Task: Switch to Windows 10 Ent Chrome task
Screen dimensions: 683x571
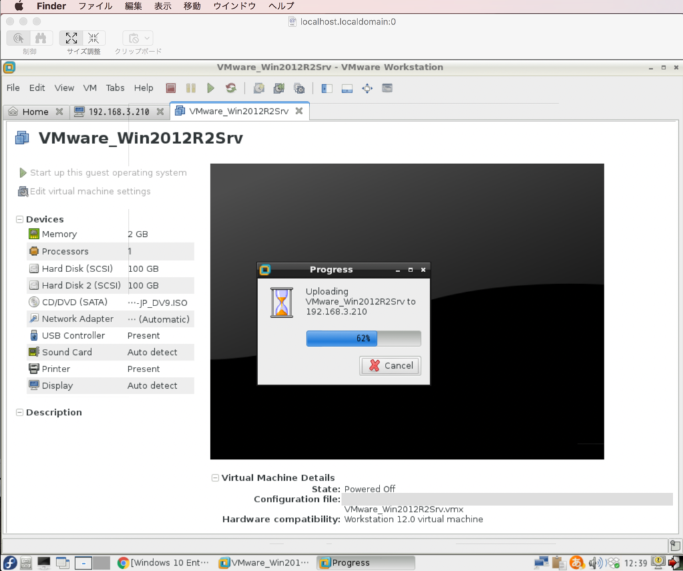Action: pos(164,563)
